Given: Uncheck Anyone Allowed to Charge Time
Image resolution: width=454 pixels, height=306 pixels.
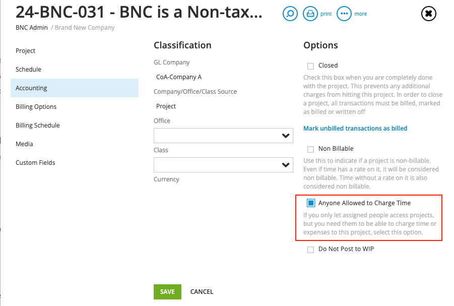Looking at the screenshot, I should (311, 203).
